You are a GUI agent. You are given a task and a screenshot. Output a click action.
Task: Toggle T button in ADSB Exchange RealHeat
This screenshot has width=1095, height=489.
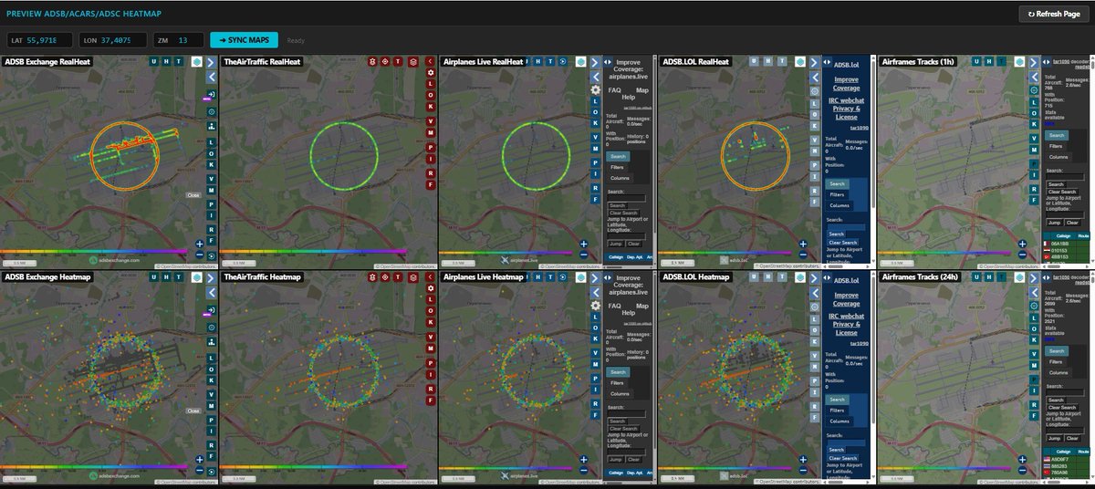coord(179,61)
